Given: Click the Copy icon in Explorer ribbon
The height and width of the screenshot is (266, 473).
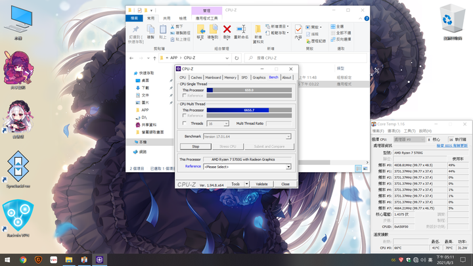Looking at the screenshot, I should point(150,30).
